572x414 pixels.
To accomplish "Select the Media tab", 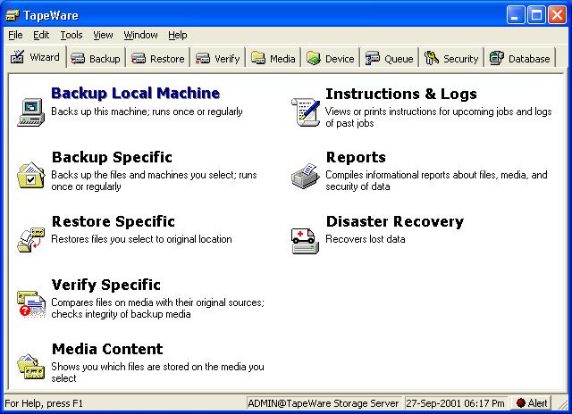I will tap(273, 59).
